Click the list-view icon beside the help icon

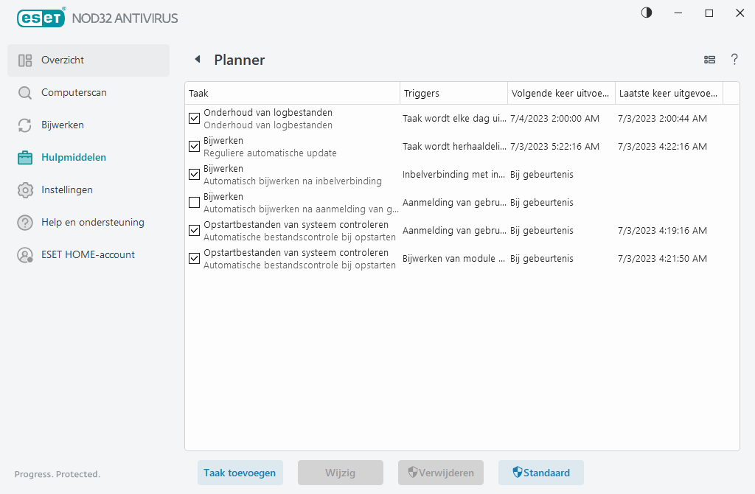coord(709,60)
